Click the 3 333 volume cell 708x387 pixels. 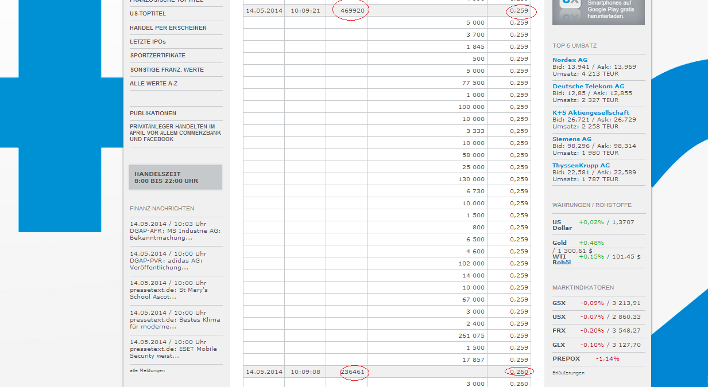427,131
